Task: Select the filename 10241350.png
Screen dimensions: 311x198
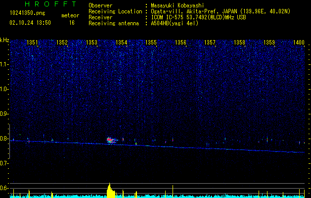Action: pyautogui.click(x=28, y=13)
